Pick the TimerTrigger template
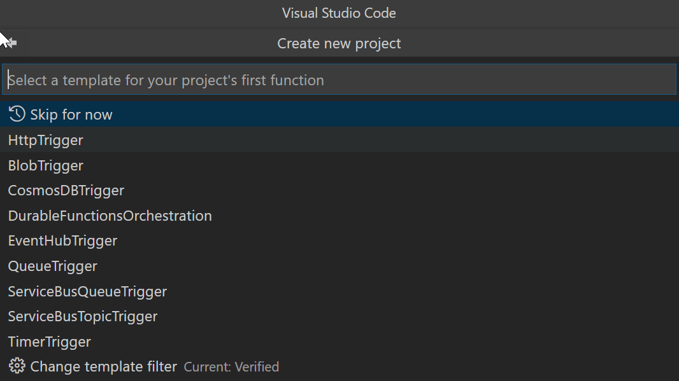The height and width of the screenshot is (381, 679). point(49,342)
